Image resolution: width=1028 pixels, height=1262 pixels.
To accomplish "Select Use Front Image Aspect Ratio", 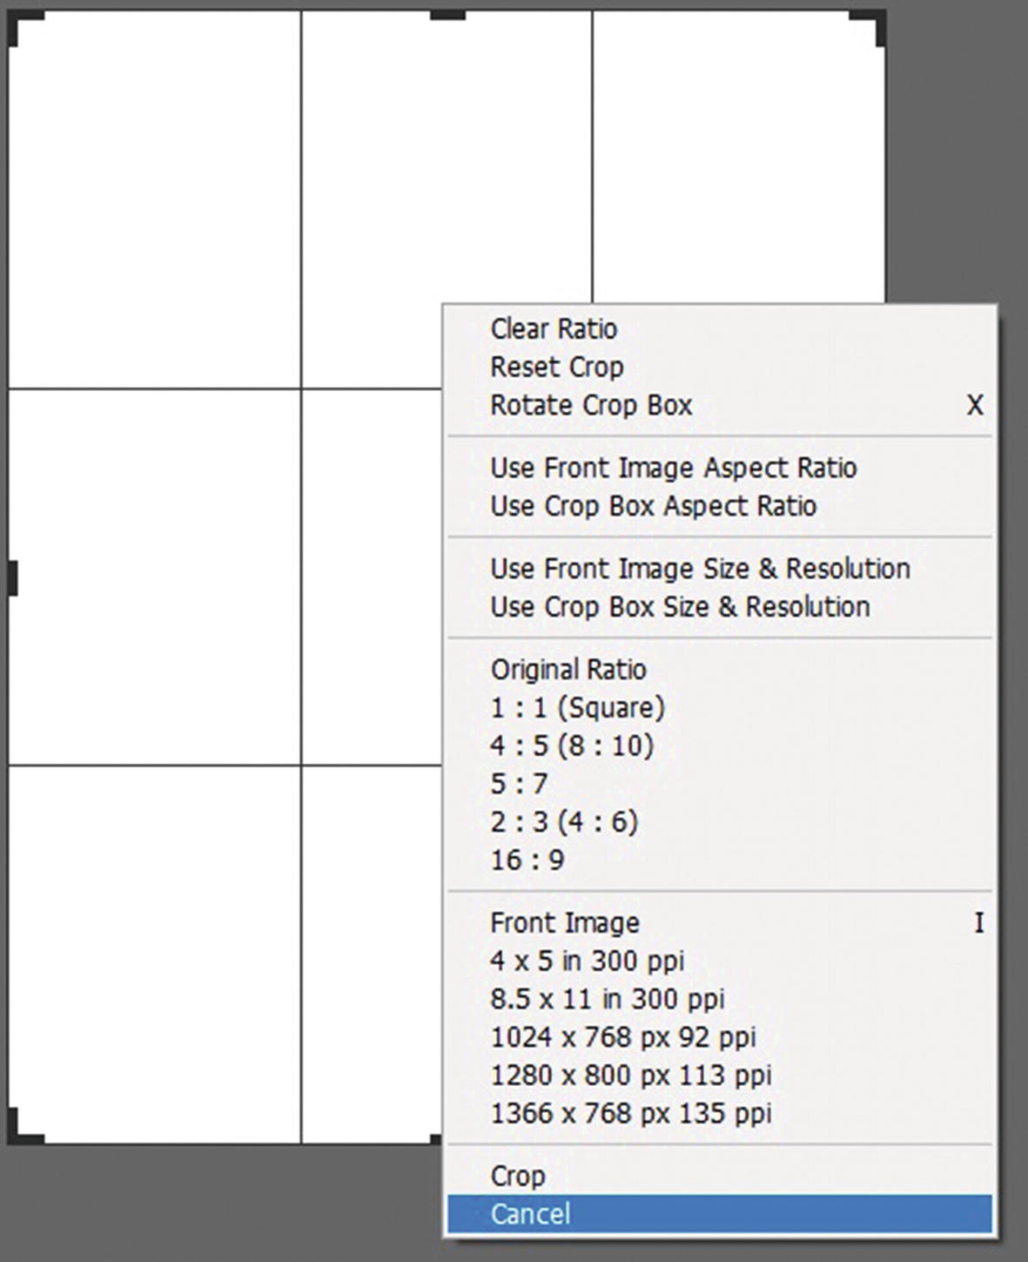I will coord(675,468).
